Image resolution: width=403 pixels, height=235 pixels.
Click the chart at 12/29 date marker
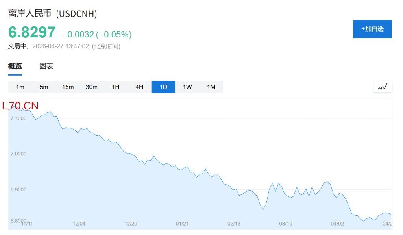point(131,224)
